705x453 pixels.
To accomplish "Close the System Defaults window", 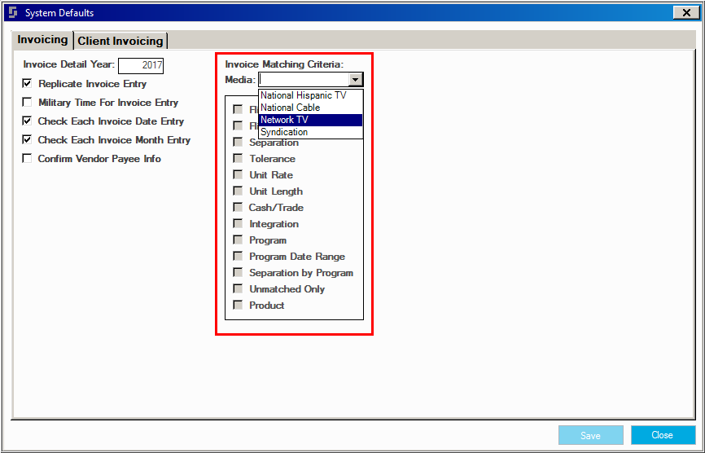I will 683,12.
